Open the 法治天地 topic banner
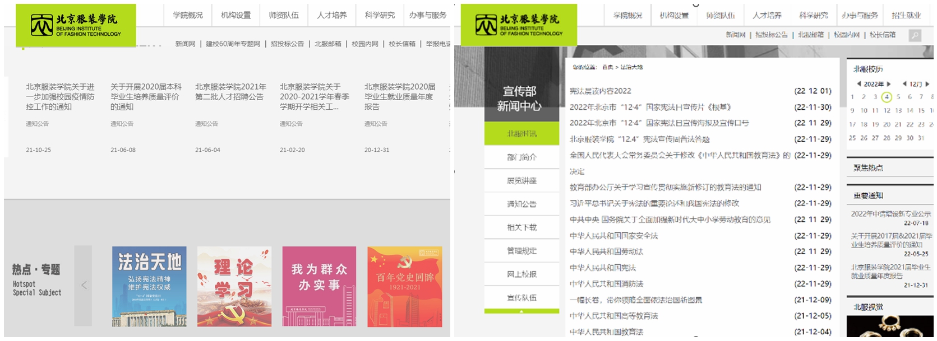 (x=149, y=286)
